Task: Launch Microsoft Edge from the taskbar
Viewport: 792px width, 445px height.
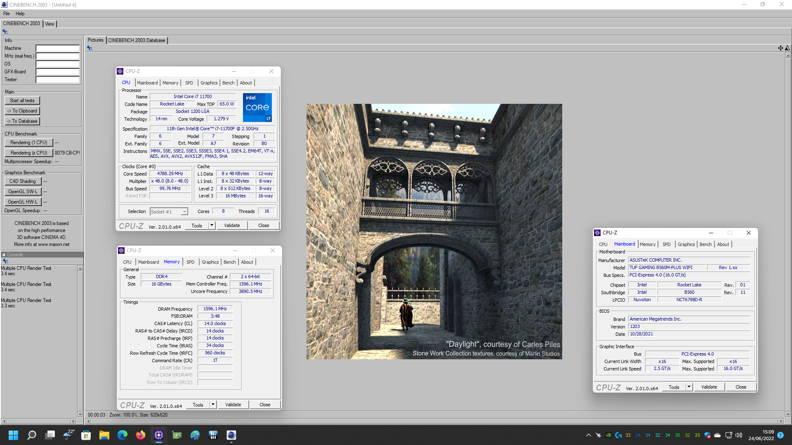Action: point(123,435)
